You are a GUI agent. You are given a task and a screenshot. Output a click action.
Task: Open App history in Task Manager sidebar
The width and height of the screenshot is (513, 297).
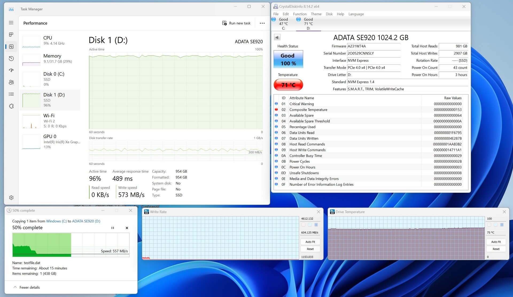[11, 58]
